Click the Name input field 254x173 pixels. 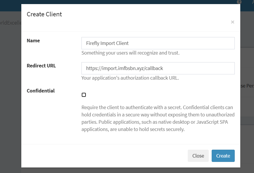[158, 43]
